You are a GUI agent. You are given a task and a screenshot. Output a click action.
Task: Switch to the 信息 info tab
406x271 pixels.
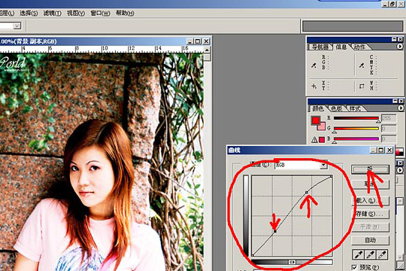point(341,47)
